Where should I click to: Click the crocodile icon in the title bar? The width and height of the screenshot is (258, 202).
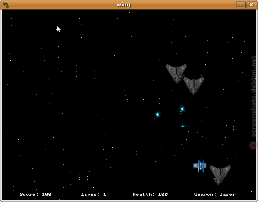coord(6,5)
